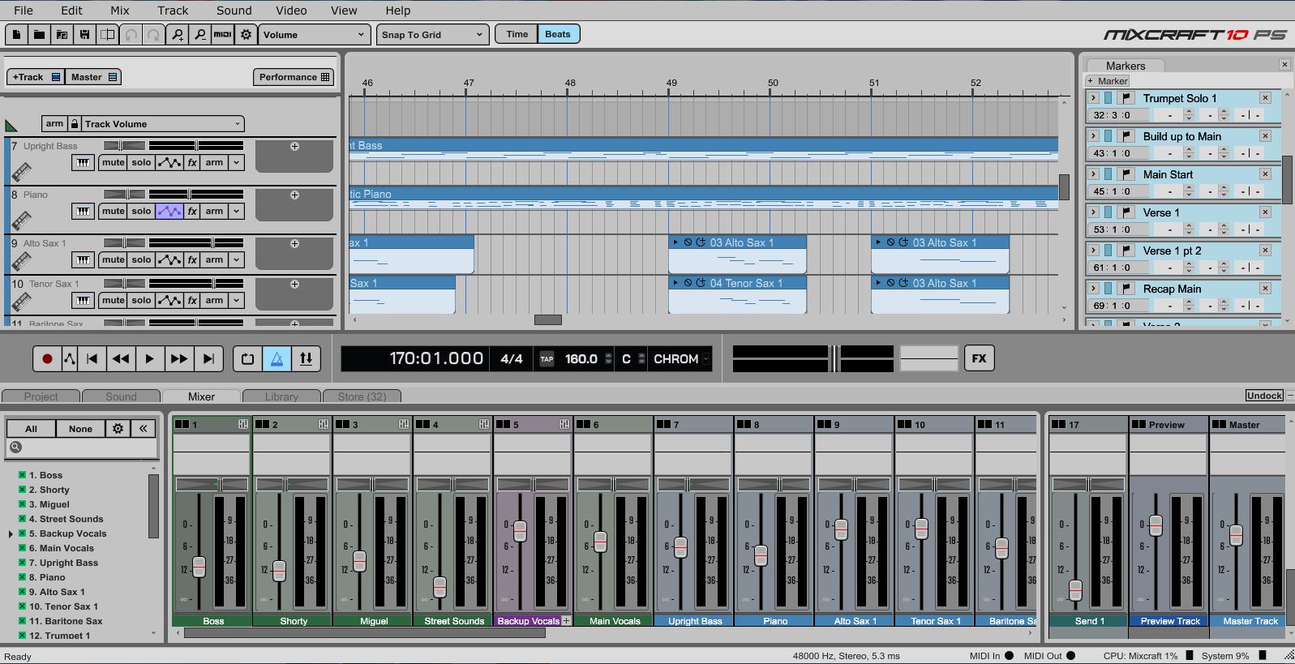1295x664 pixels.
Task: Click the add sound file toolbar icon
Action: 62,35
